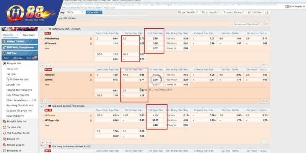The image size is (306, 153).
Task: Open Hiệp 1/Toàn Trận (133)
Action: click(x=18, y=95)
